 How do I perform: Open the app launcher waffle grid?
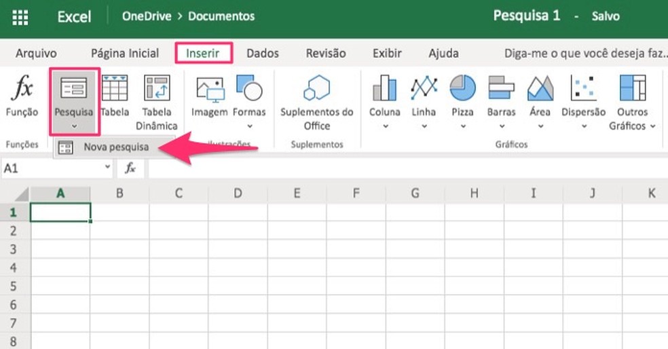click(x=20, y=17)
